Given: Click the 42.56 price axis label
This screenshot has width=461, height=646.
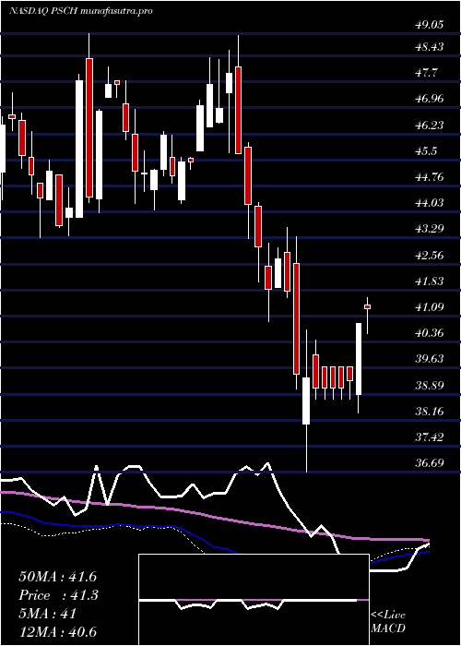Looking at the screenshot, I should pyautogui.click(x=429, y=256).
